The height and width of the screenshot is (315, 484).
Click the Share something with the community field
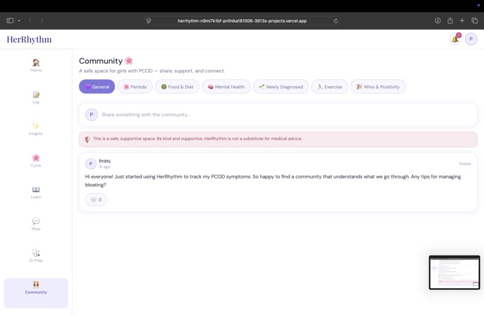[278, 115]
